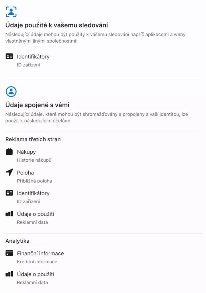Select the Reklama třetích stran section title

point(33,139)
